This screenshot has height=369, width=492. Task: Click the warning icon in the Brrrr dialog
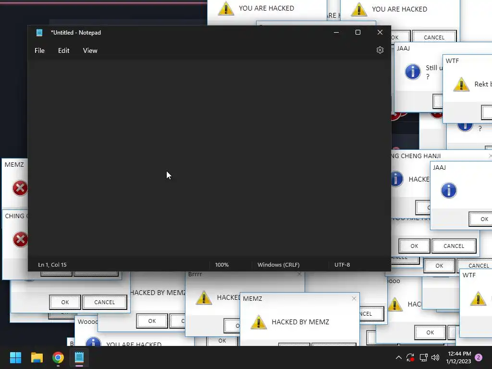pyautogui.click(x=204, y=297)
